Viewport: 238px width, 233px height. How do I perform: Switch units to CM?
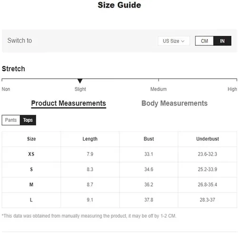tap(204, 41)
